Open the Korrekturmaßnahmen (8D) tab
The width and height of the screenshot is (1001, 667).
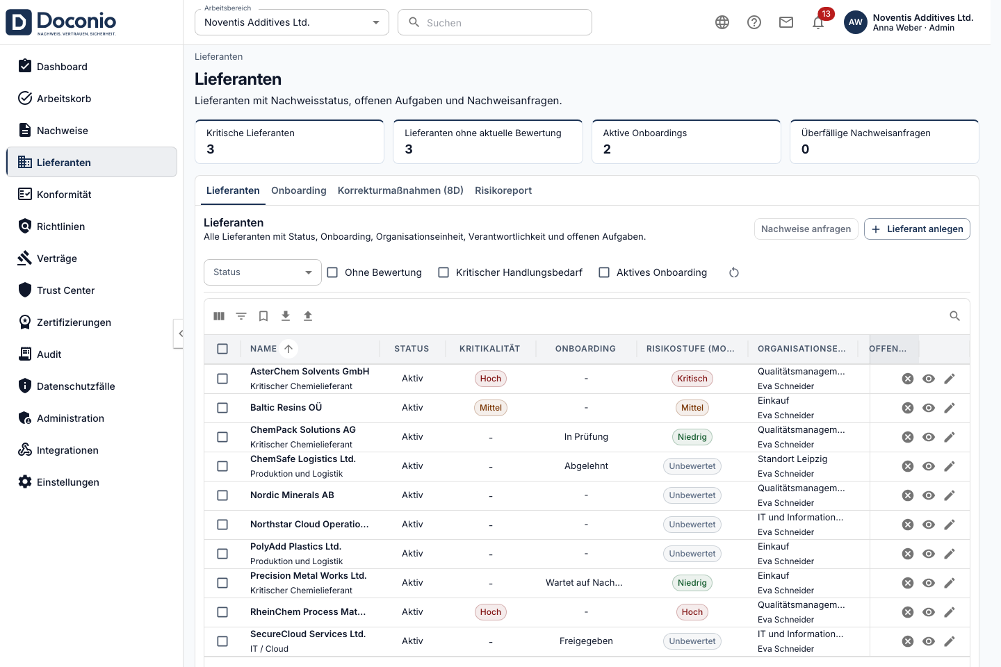pyautogui.click(x=400, y=190)
